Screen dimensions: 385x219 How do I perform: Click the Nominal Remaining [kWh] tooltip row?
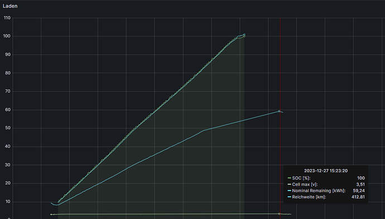(x=326, y=191)
